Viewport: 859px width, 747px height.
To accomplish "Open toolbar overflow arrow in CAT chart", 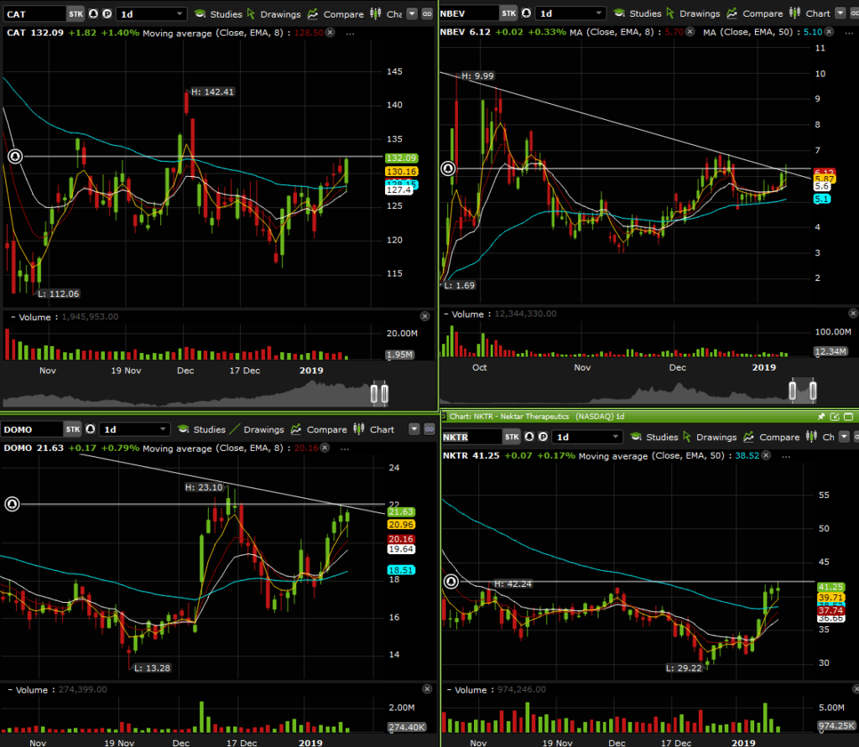I will point(413,13).
